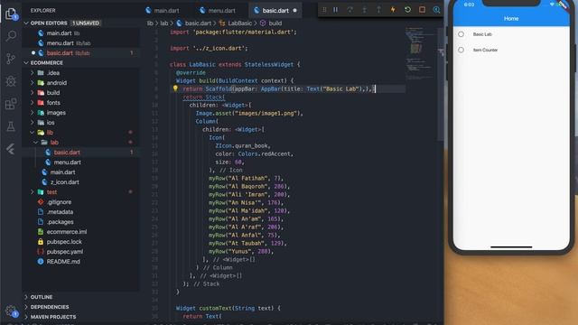This screenshot has width=578, height=325.
Task: Open the Test flask view
Action: pos(11,126)
